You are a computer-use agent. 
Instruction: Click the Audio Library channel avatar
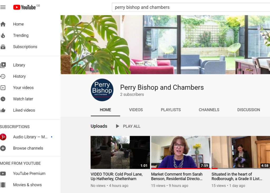coord(3,137)
